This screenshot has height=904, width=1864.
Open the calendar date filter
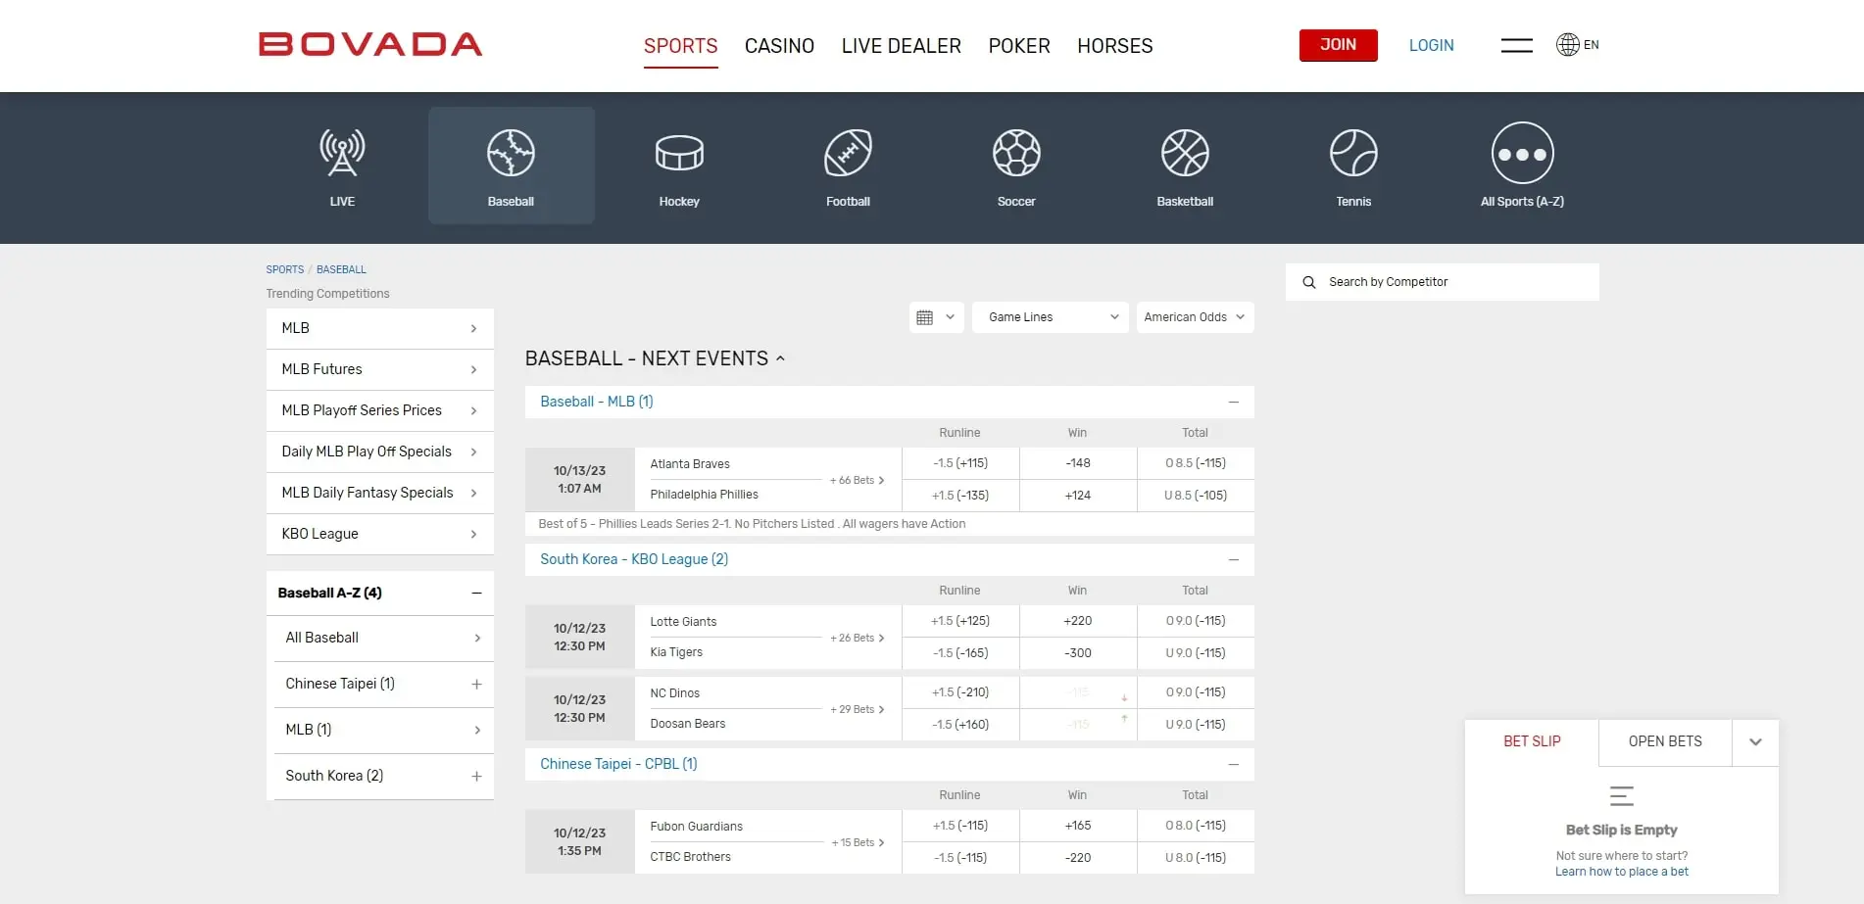[935, 316]
